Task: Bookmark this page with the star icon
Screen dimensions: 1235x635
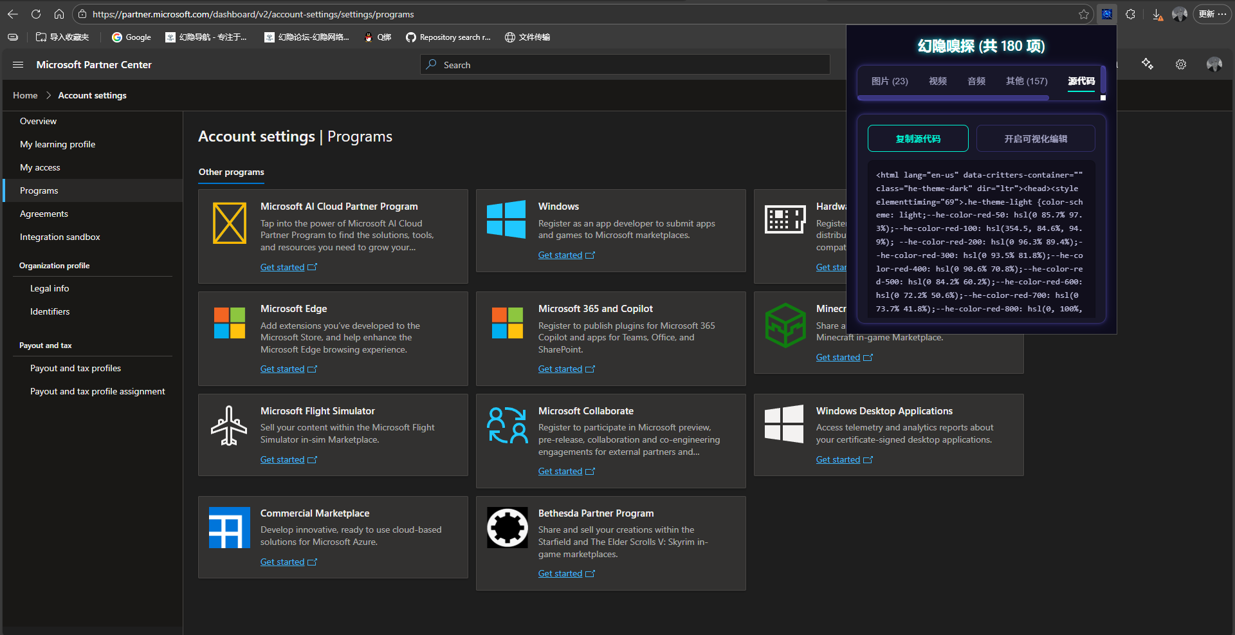Action: point(1084,14)
